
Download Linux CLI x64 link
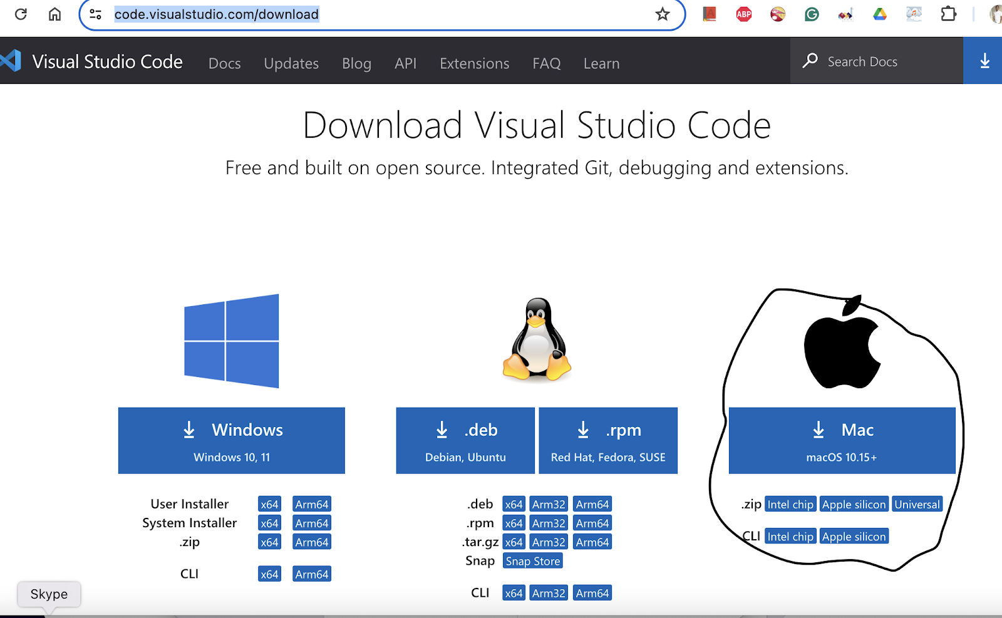point(514,593)
